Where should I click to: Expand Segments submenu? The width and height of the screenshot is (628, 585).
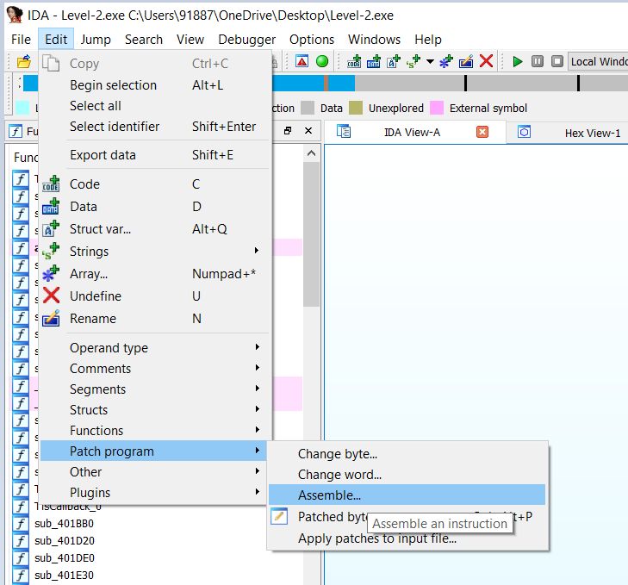coord(155,389)
